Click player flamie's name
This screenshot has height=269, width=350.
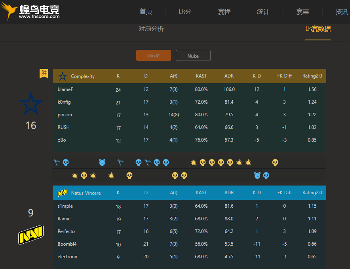point(64,219)
